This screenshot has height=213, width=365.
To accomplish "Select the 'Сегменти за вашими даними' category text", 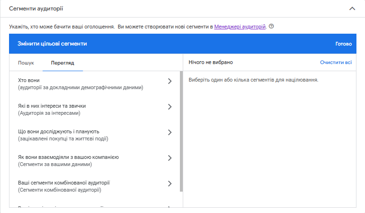I will (x=55, y=165).
